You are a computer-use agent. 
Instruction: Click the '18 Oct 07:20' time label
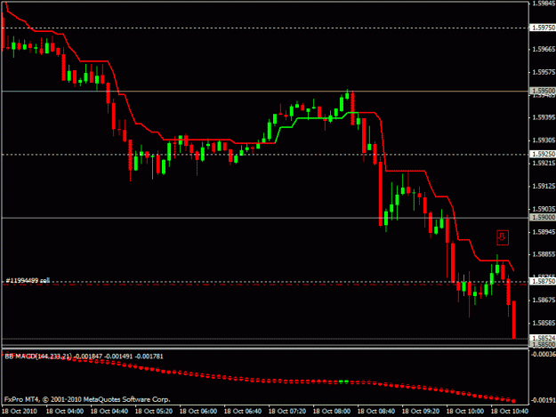(287, 411)
